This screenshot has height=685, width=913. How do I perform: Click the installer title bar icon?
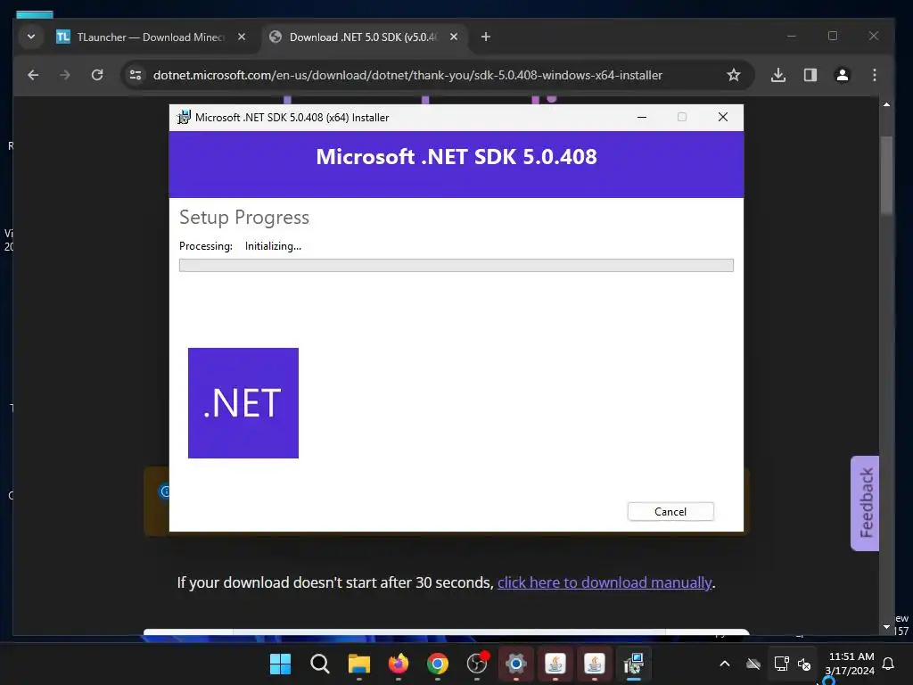pyautogui.click(x=184, y=117)
